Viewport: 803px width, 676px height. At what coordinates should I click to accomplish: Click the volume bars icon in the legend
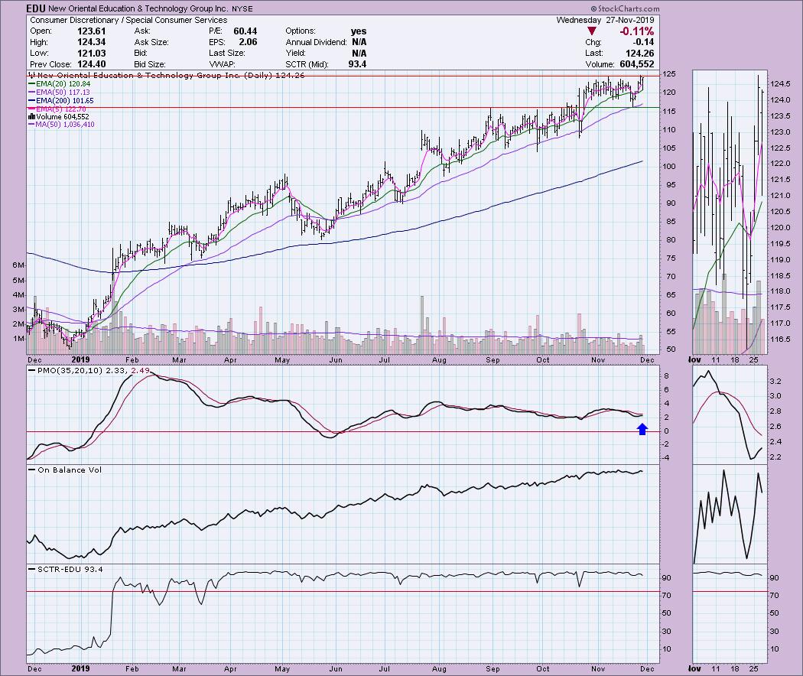31,117
